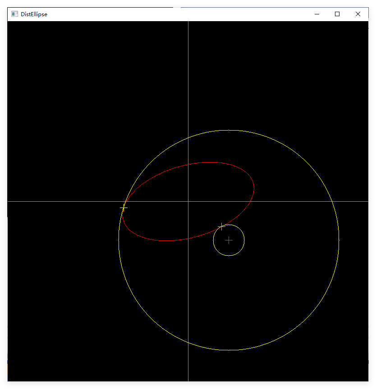The width and height of the screenshot is (376, 389).
Task: Click the top arc of the red ellipse
Action: [207, 162]
